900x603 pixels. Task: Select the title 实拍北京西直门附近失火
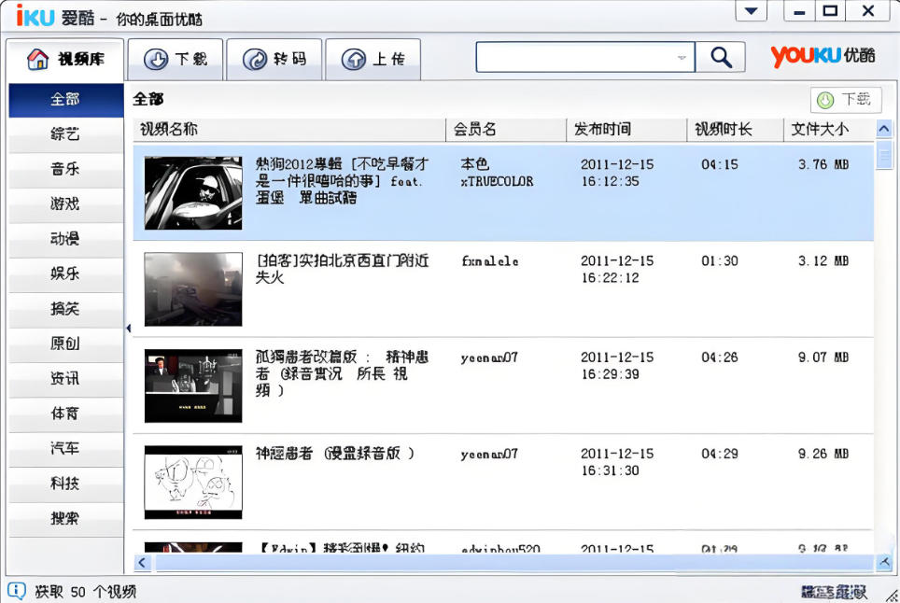(x=342, y=269)
